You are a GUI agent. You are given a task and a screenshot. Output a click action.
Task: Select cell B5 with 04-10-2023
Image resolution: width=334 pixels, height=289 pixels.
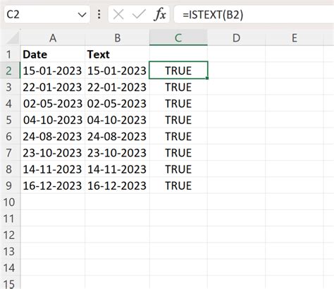[117, 120]
